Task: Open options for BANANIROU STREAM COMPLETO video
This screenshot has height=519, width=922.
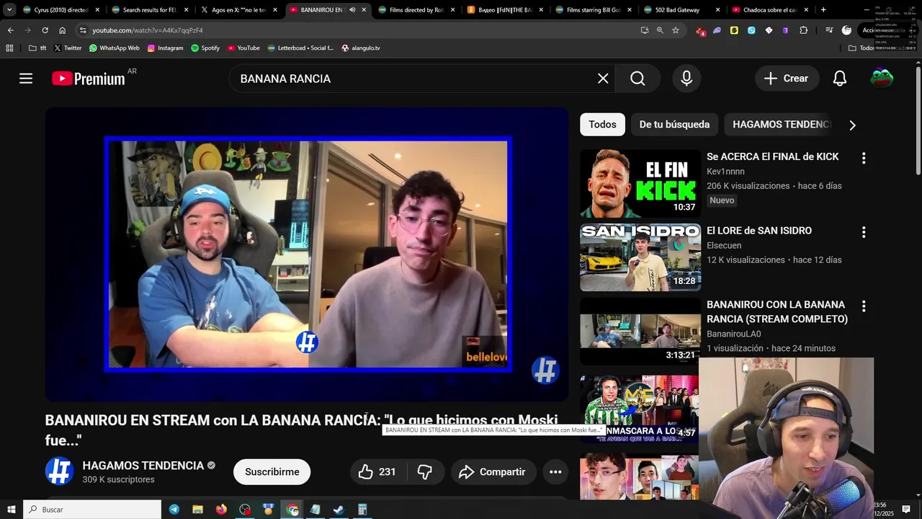Action: [x=863, y=306]
